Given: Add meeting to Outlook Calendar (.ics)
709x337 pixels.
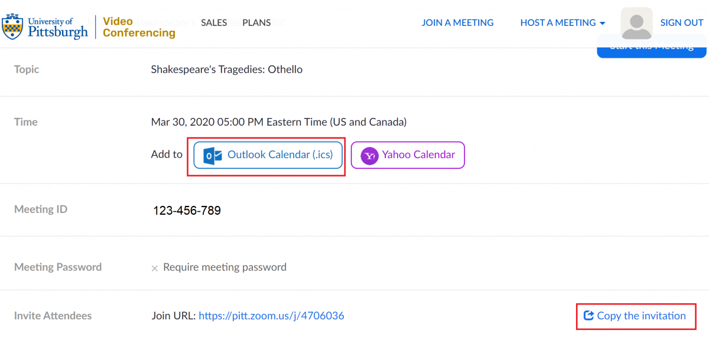Looking at the screenshot, I should [268, 155].
